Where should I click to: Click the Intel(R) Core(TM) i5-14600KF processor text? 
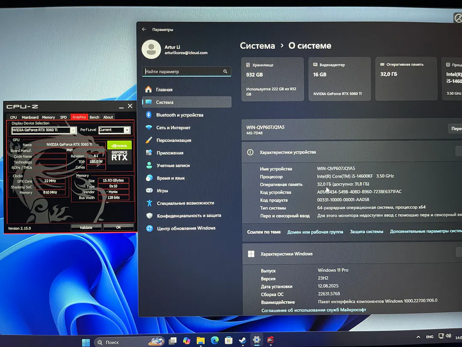pos(345,176)
